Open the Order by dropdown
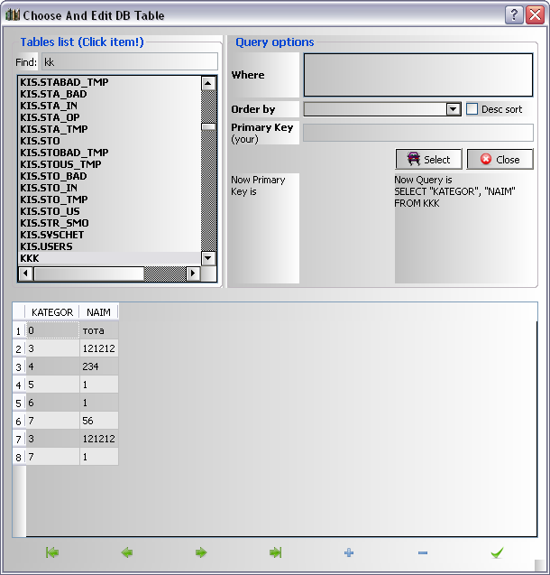Screen dimensions: 550x575 pyautogui.click(x=454, y=109)
